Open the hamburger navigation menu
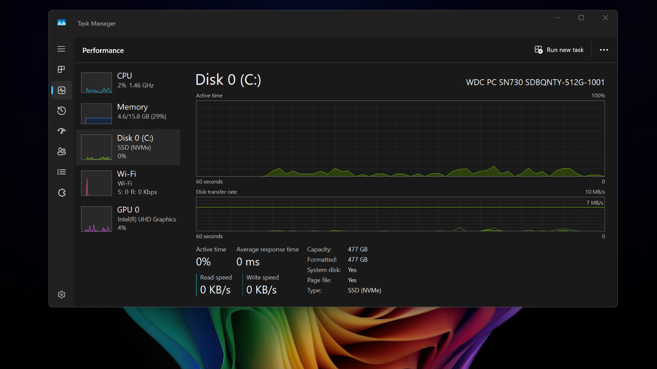 click(61, 49)
